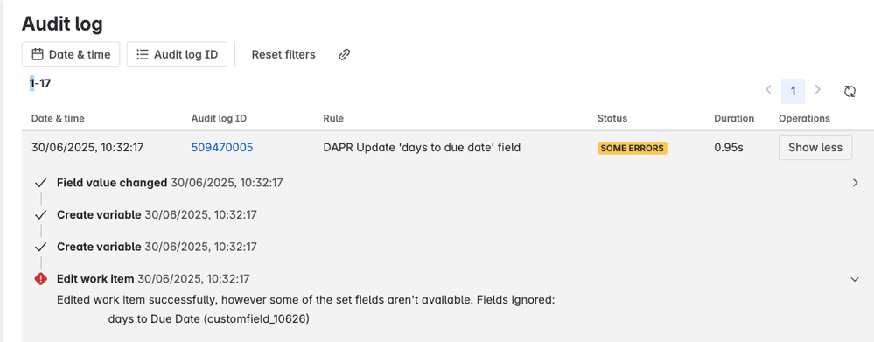874x342 pixels.
Task: Click the checkmark icon beside Field value changed
Action: (x=40, y=183)
